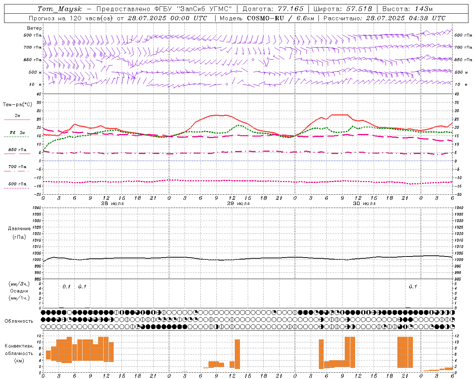This screenshot has height=379, width=474.
Task: Click the 30 июля date label
Action: (364, 204)
